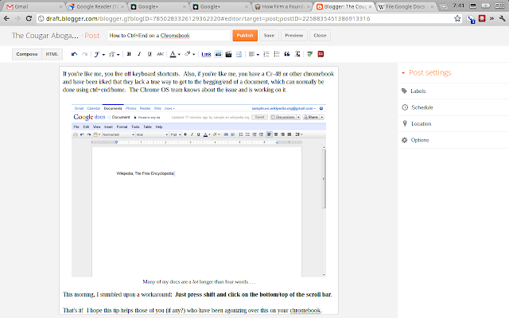
Task: Bookmark this page with the star
Action: (x=457, y=18)
